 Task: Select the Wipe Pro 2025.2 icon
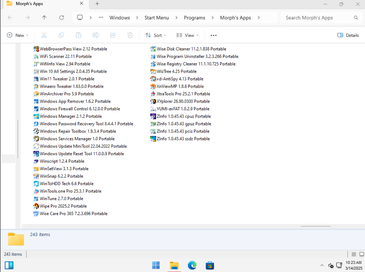click(36, 206)
